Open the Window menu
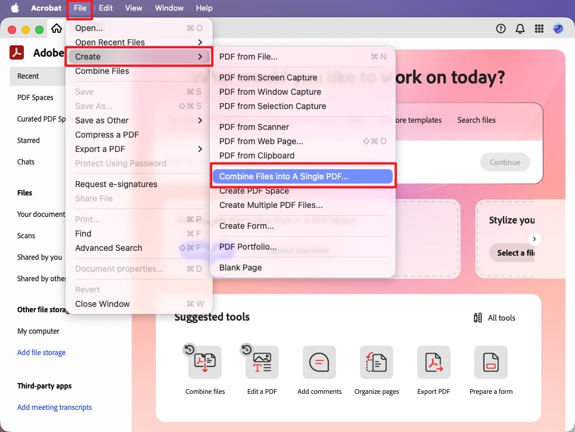Image resolution: width=575 pixels, height=432 pixels. coord(169,8)
